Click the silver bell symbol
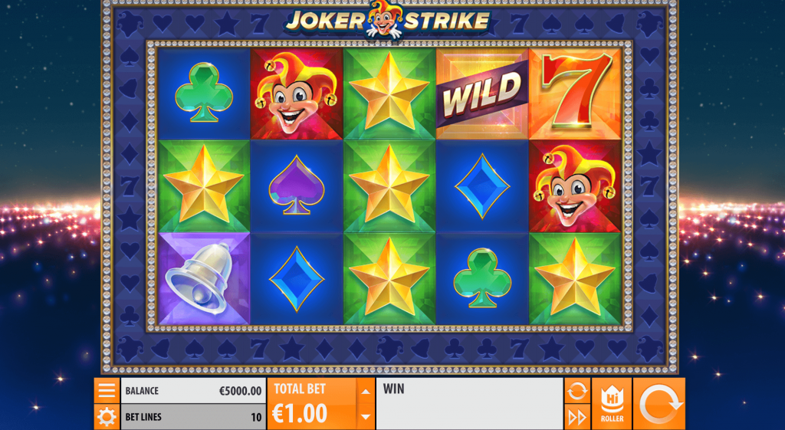The image size is (785, 430). tap(204, 278)
